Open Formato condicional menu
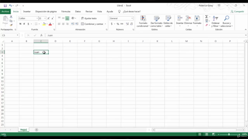This screenshot has width=248, height=139. click(x=143, y=22)
